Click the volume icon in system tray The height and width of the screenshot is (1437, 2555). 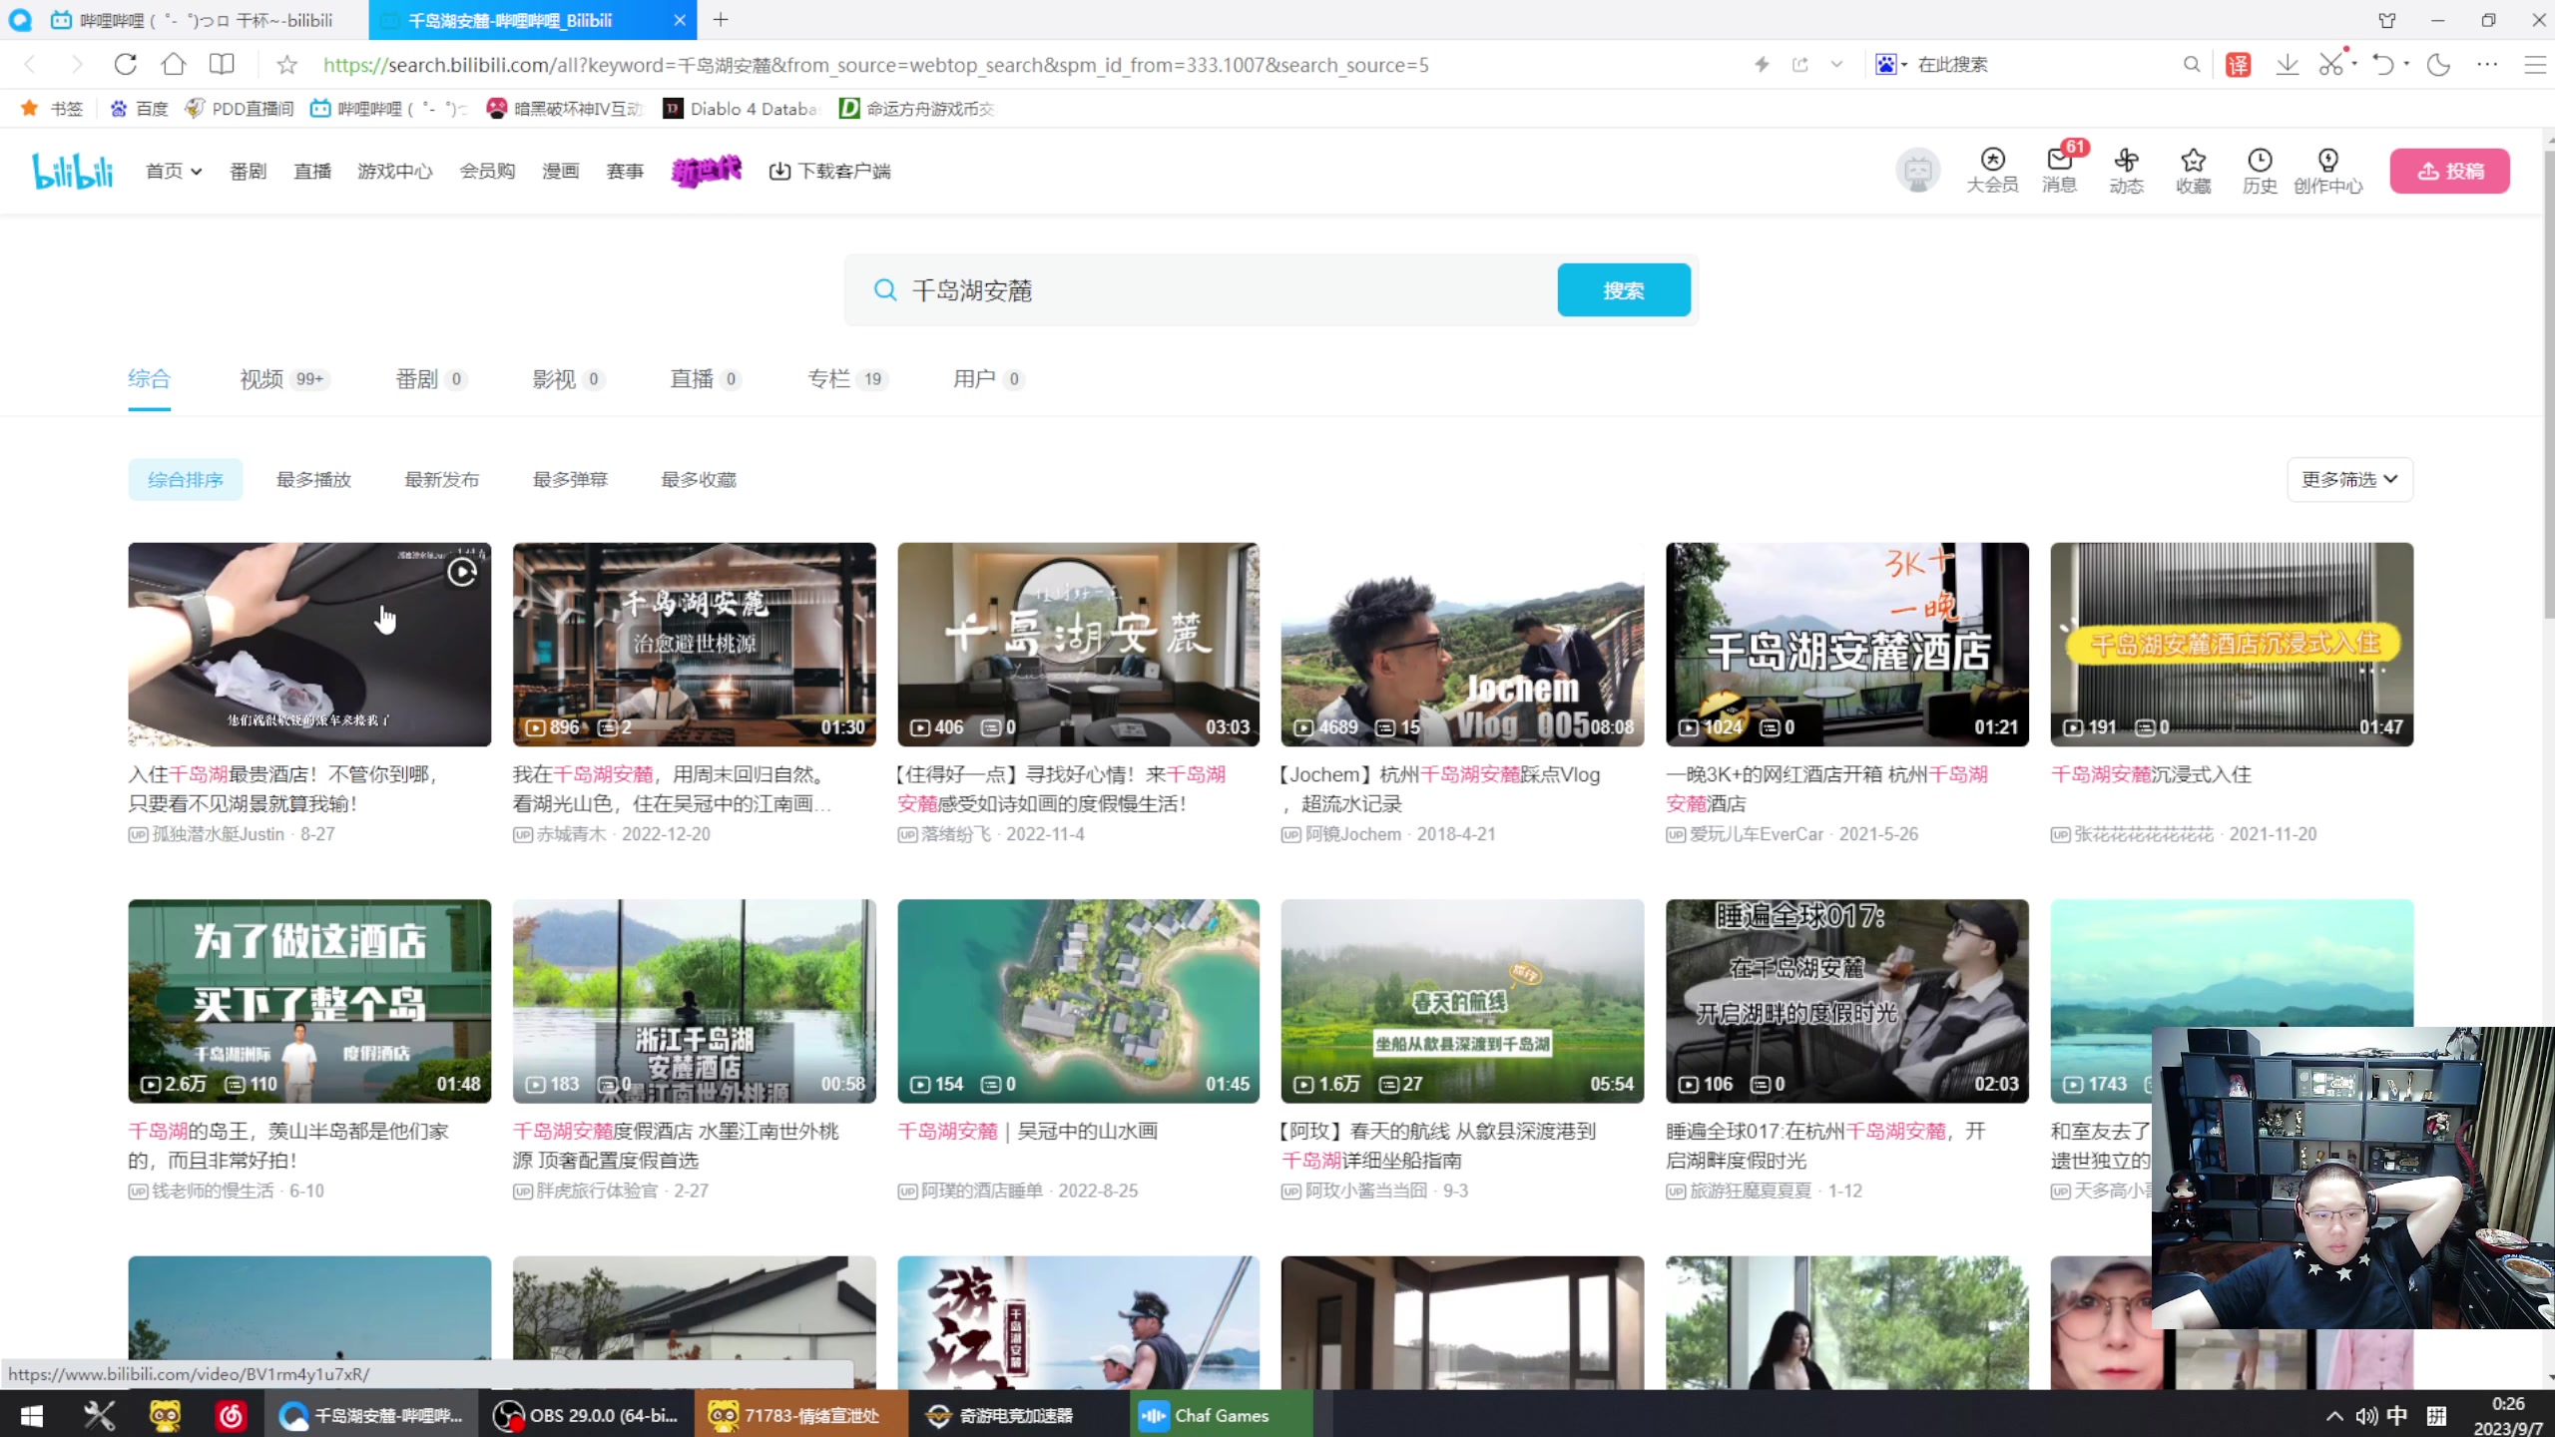(x=2365, y=1416)
